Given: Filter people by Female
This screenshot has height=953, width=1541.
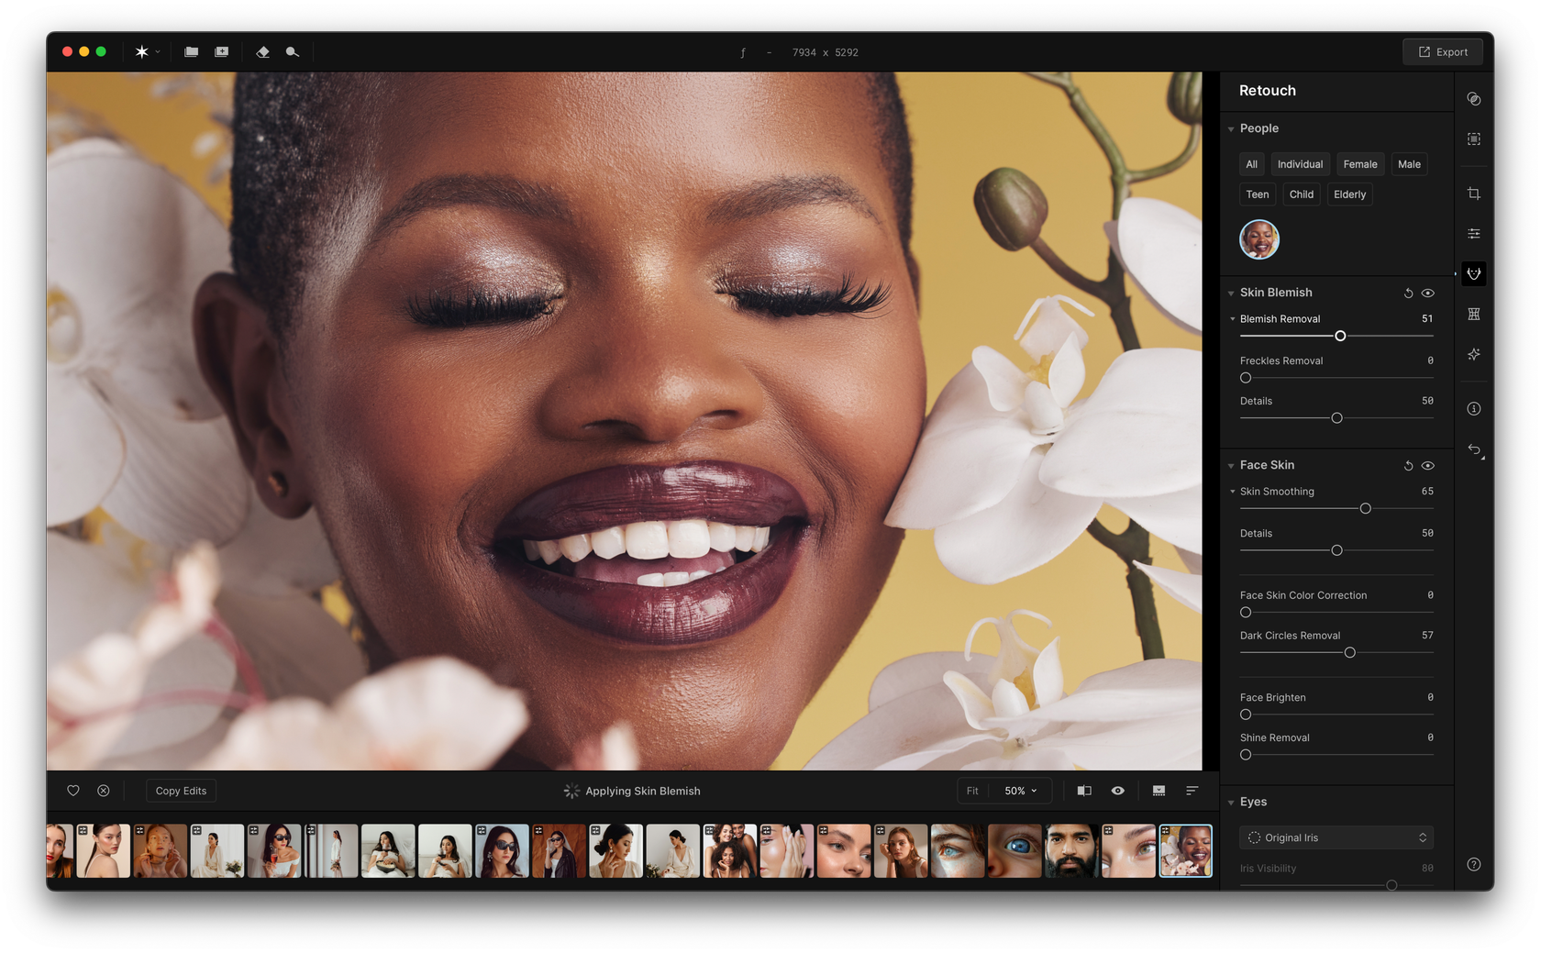Looking at the screenshot, I should point(1359,164).
